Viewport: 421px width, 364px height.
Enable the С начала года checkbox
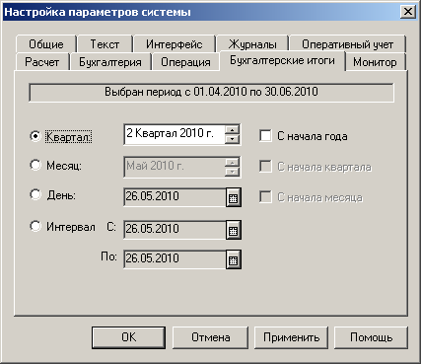pyautogui.click(x=265, y=136)
